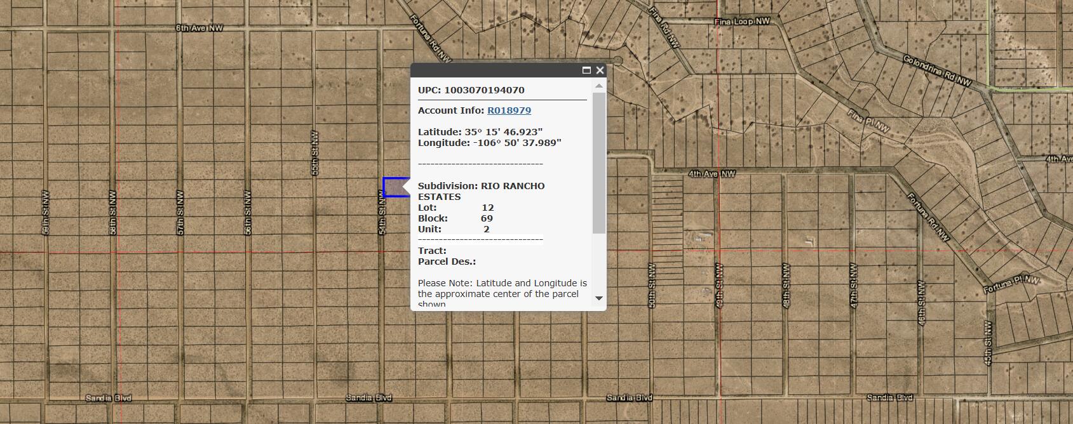The height and width of the screenshot is (424, 1073).
Task: Click the popup scrollbar up arrow
Action: pyautogui.click(x=598, y=86)
